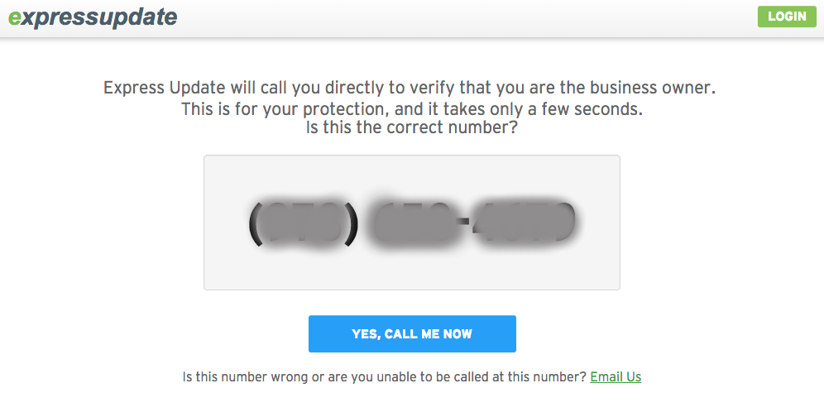
Task: Confirm with Yes, Call Me Now
Action: click(412, 333)
